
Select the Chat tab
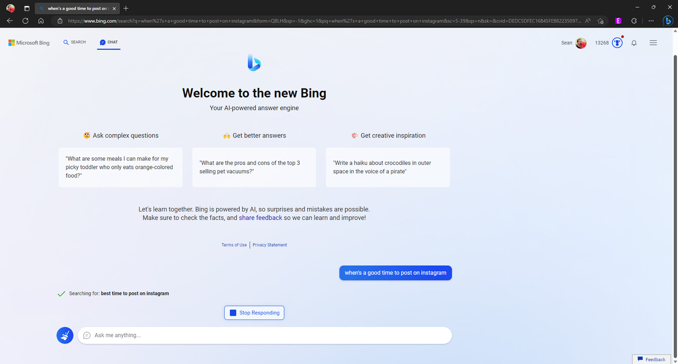tap(109, 42)
